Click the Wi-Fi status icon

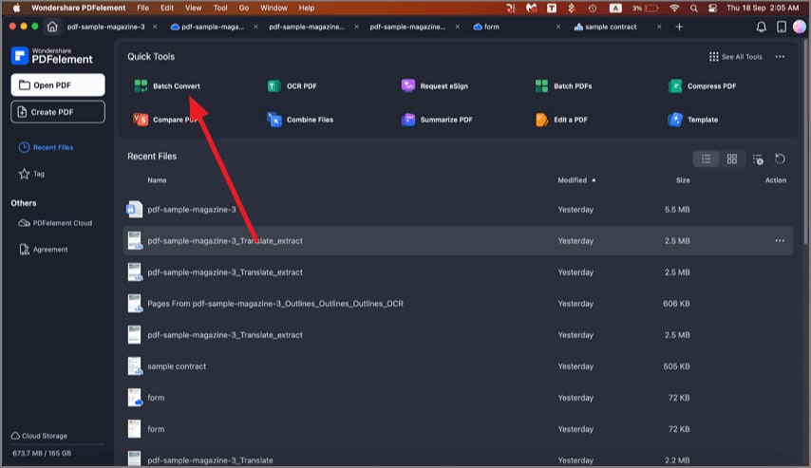(x=674, y=8)
